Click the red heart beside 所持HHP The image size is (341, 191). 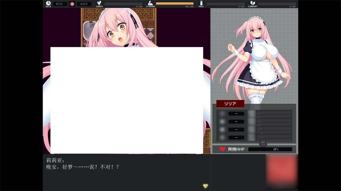[222, 149]
